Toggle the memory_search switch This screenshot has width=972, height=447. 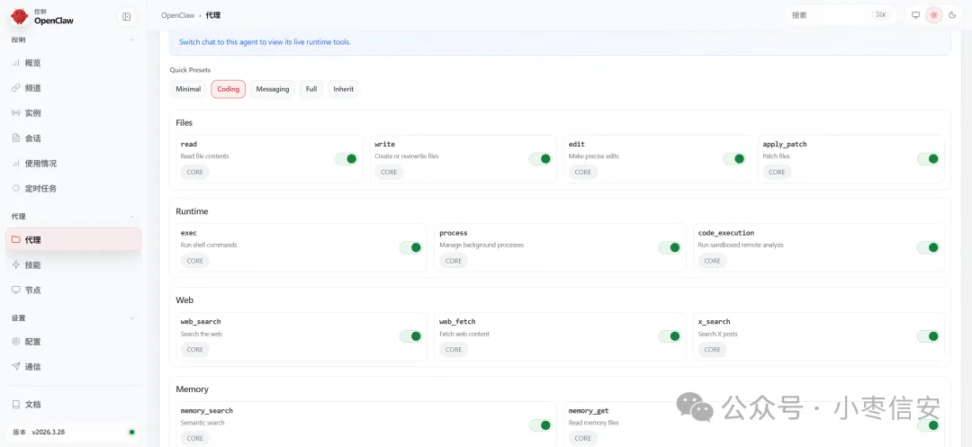[541, 425]
